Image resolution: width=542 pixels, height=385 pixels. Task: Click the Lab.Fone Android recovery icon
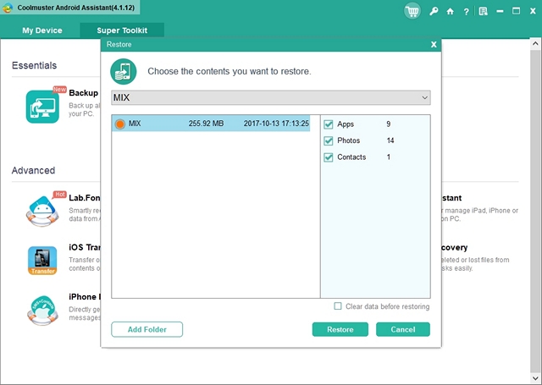click(42, 210)
